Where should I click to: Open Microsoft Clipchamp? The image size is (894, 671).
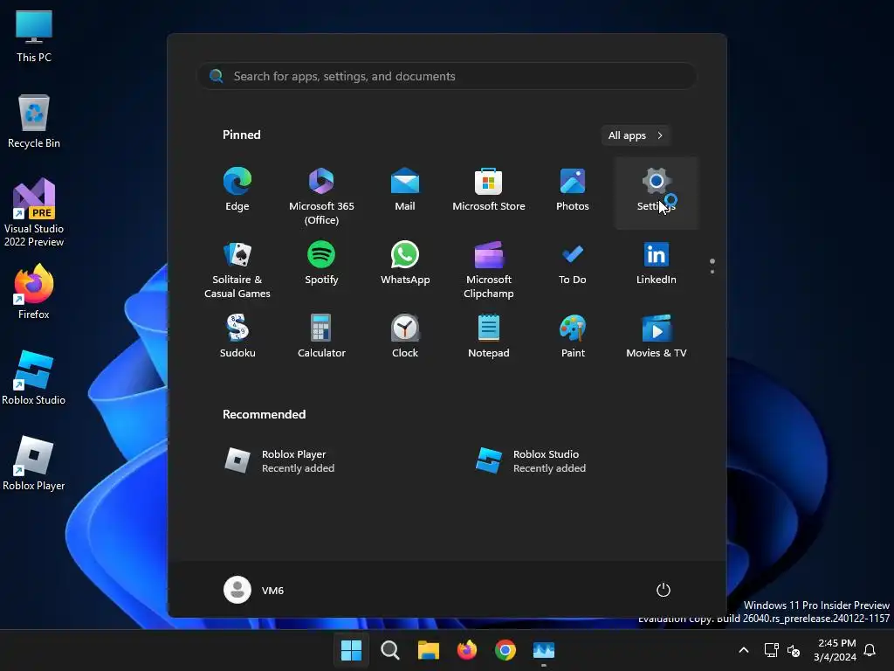(x=489, y=269)
